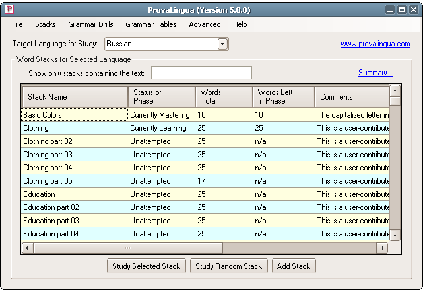Viewport: 423px width, 290px height.
Task: Open the Grammar Tables menu
Action: click(150, 24)
